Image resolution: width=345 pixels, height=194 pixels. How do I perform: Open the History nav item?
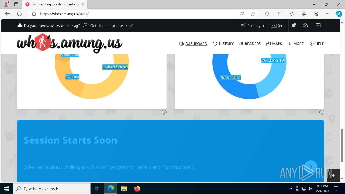tap(223, 44)
